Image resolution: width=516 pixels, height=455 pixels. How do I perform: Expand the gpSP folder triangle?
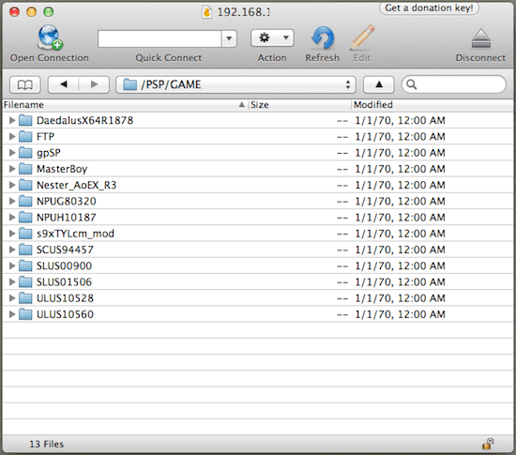tap(12, 153)
